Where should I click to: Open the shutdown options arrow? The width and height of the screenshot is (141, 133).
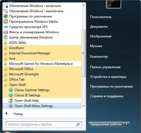point(127,124)
